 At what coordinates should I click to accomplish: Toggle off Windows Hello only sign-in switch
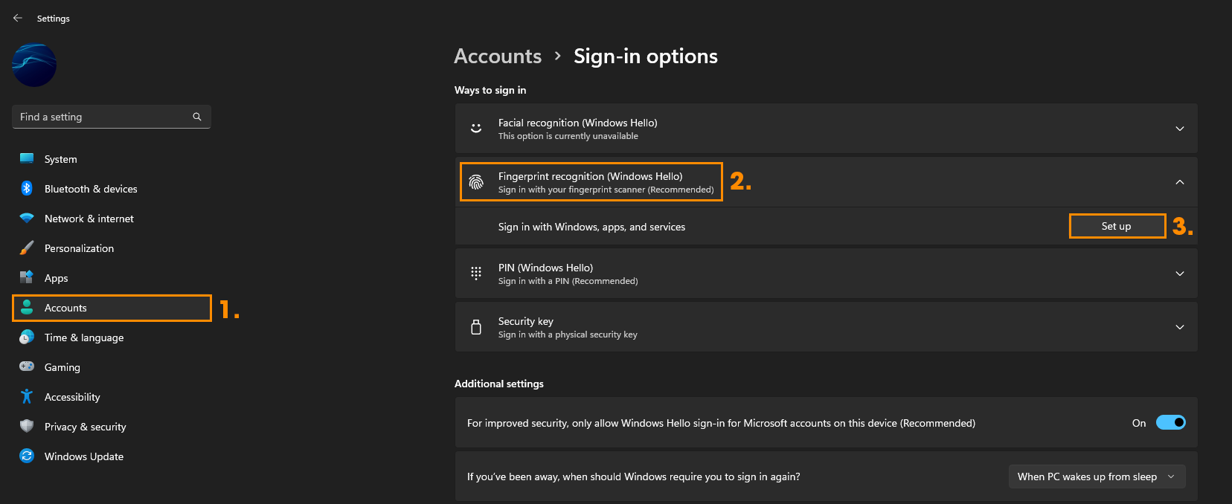click(x=1171, y=423)
